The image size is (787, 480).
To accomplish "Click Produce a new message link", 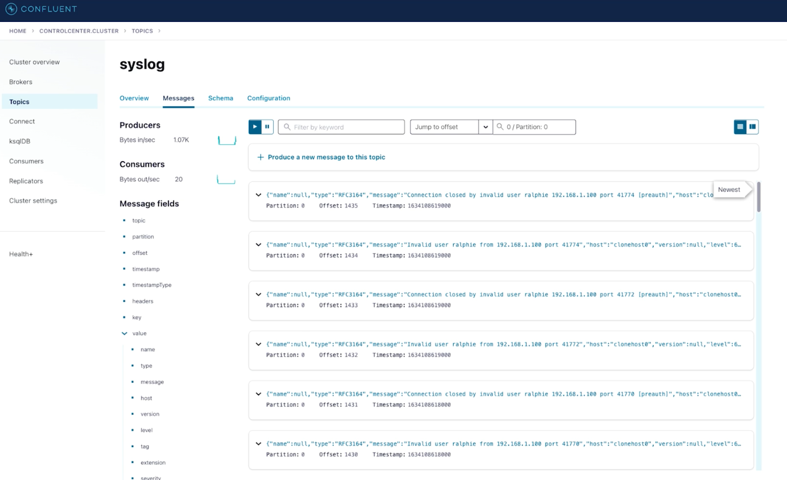I will [327, 157].
